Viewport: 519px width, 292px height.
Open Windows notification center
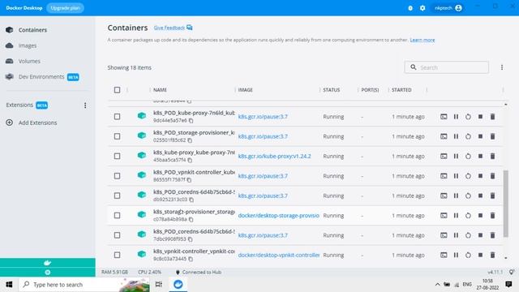pyautogui.click(x=508, y=285)
